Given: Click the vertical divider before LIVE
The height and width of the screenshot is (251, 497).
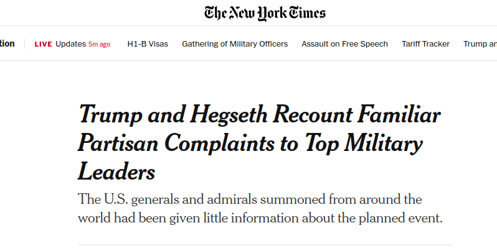Looking at the screenshot, I should click(x=24, y=44).
